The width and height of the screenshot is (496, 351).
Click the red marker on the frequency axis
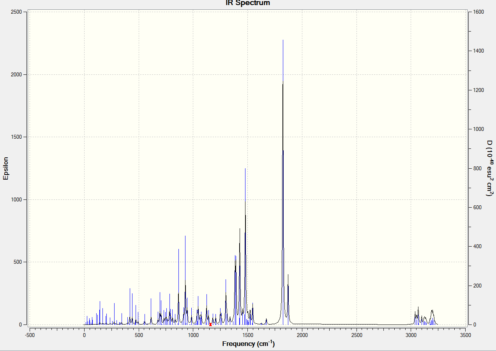(210, 324)
